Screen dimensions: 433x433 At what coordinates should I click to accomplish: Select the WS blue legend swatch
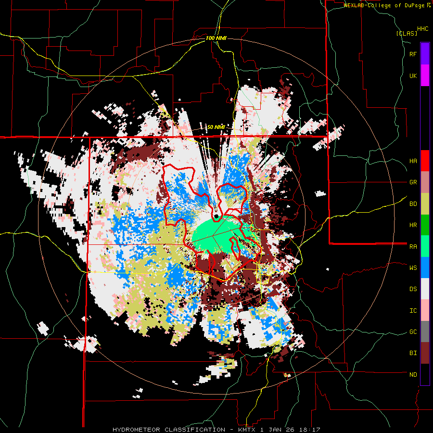pos(425,267)
